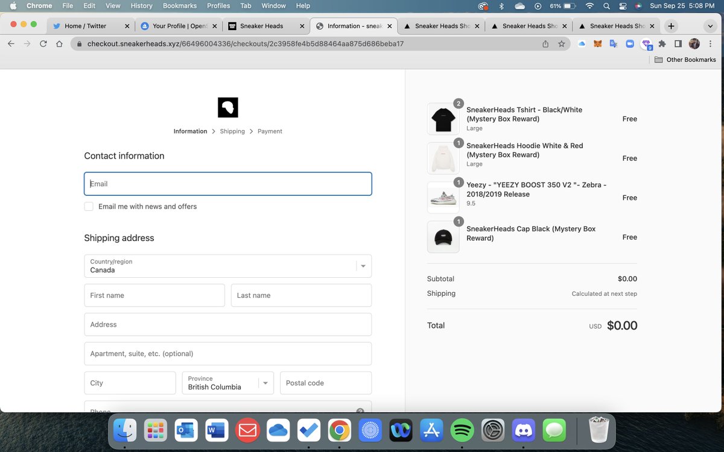The width and height of the screenshot is (724, 452).
Task: Click the SneakerHeads store logo
Action: (x=228, y=107)
